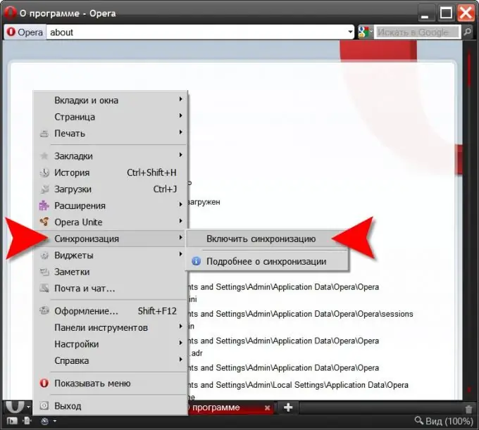Open the Opera Unite menu entry
The width and height of the screenshot is (479, 430).
[111, 222]
